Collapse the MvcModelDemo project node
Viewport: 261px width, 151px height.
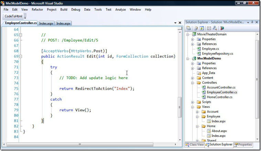tap(188, 59)
